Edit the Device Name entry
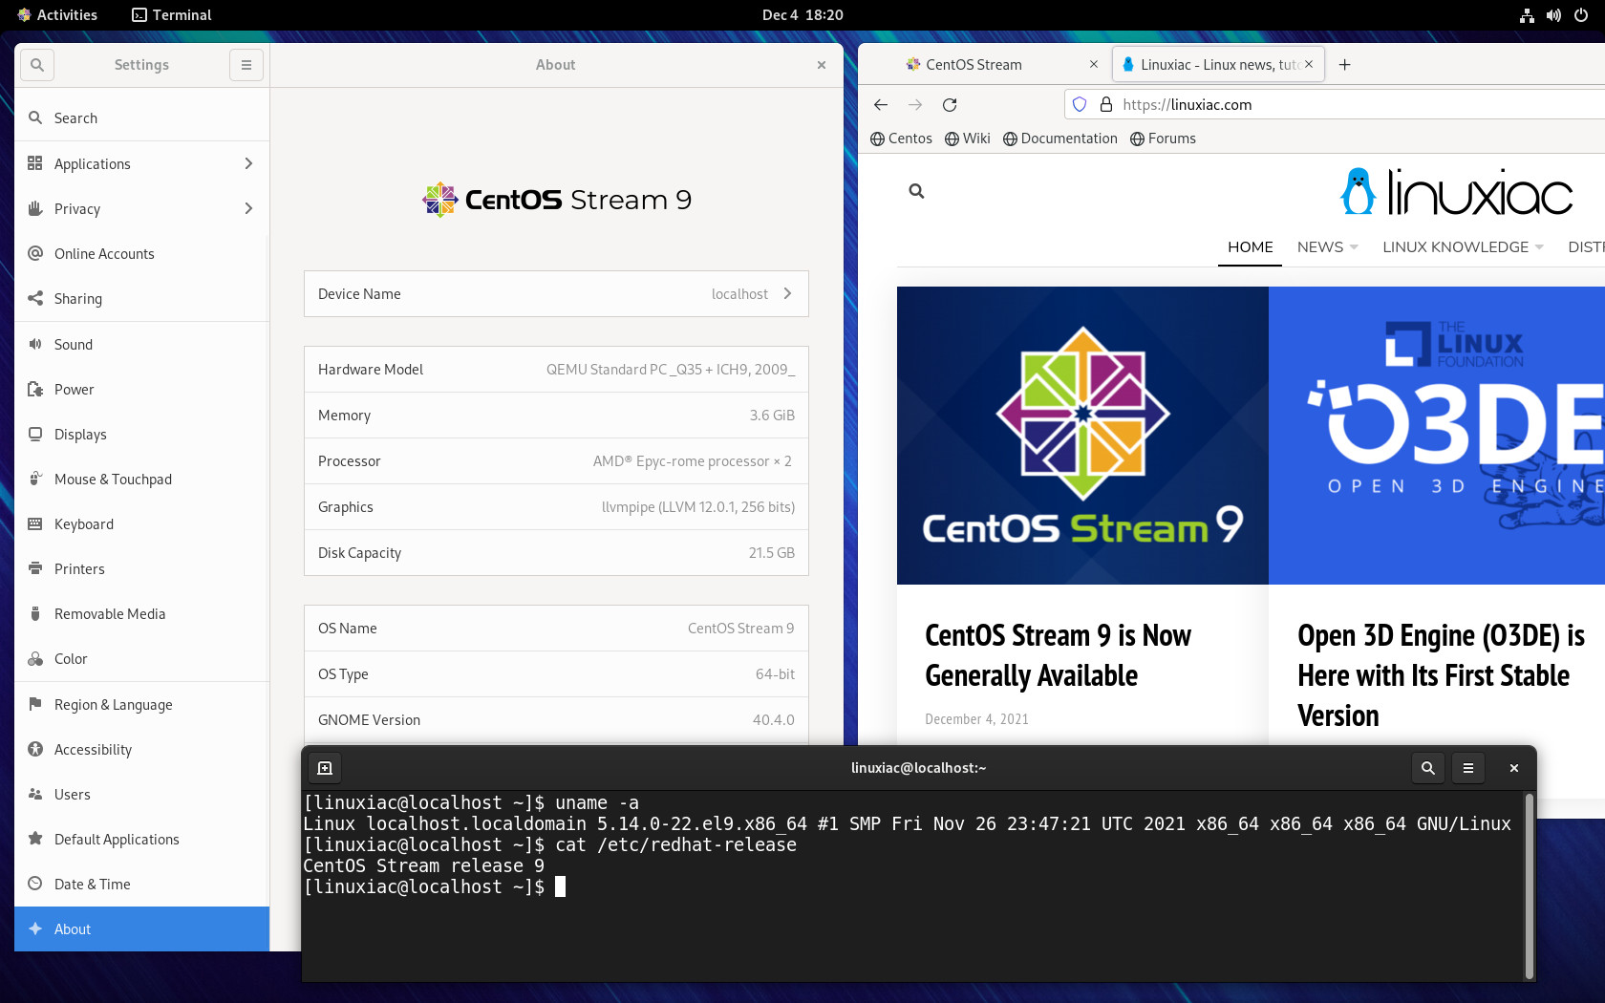 tap(556, 293)
